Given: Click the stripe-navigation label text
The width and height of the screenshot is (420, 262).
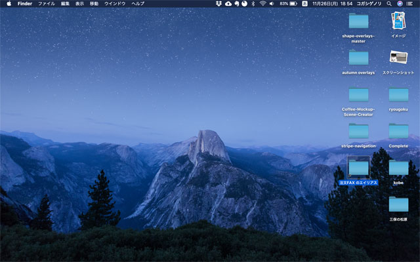Looking at the screenshot, I should coord(358,146).
